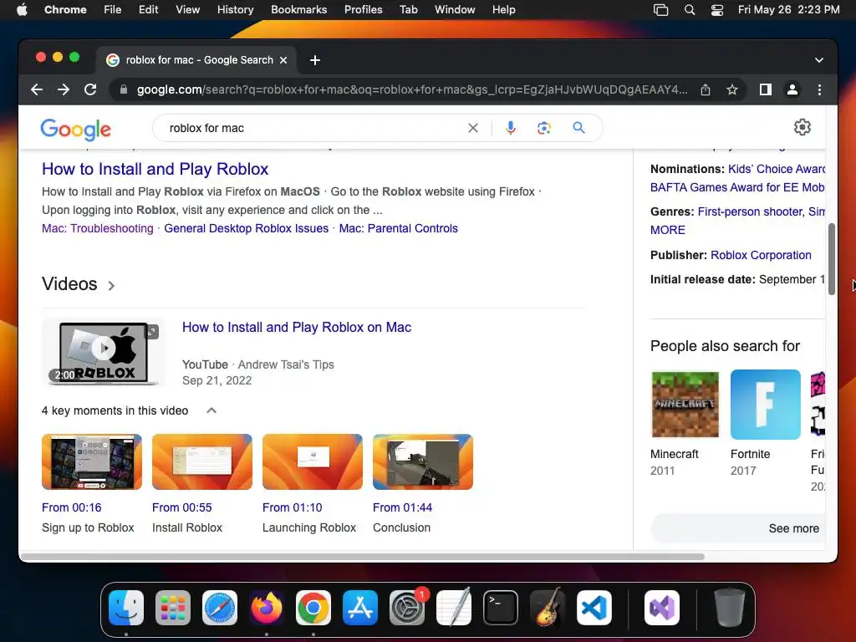
Task: View the site lock icon info
Action: [x=124, y=89]
